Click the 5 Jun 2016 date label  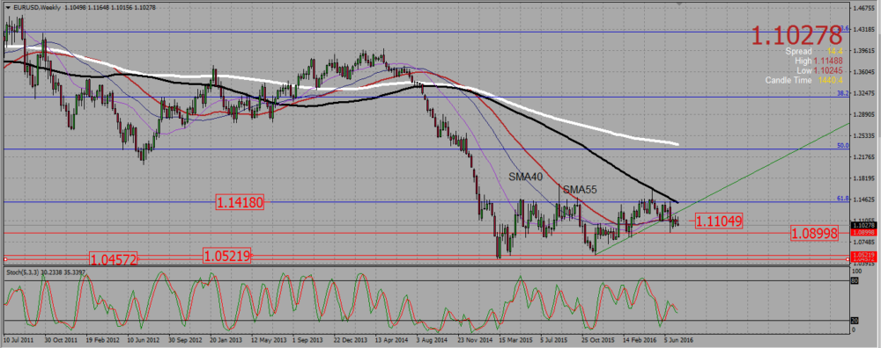pyautogui.click(x=677, y=339)
